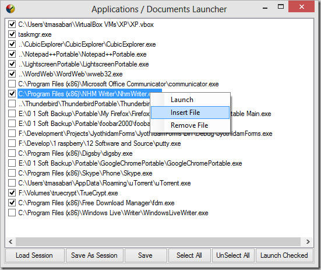The image size is (321, 270).
Task: Click the launcher app icon in title bar
Action: 10,9
